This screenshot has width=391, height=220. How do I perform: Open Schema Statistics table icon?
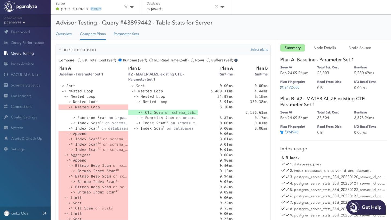pyautogui.click(x=6, y=85)
